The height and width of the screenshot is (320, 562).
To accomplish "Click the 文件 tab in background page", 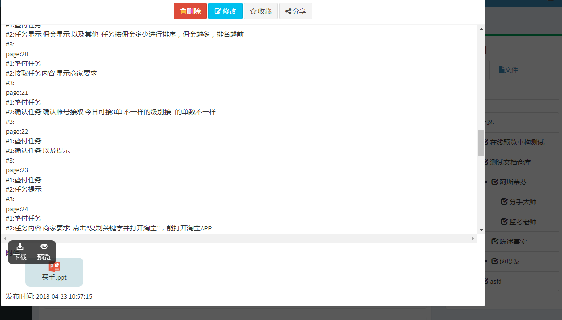I will pos(508,70).
